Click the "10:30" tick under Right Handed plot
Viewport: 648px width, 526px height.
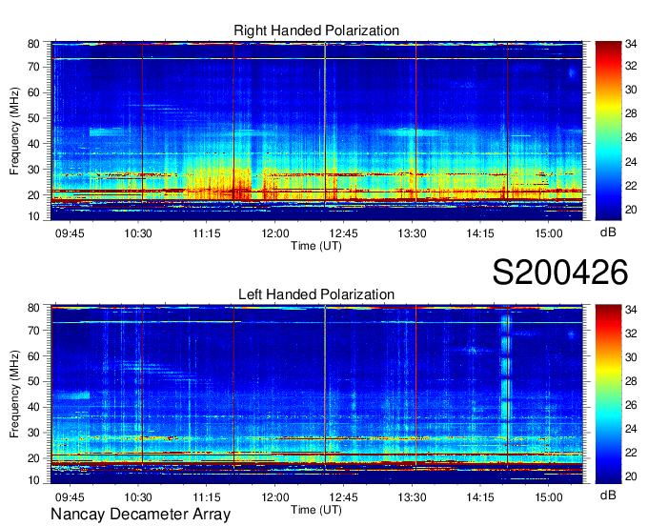click(x=138, y=233)
